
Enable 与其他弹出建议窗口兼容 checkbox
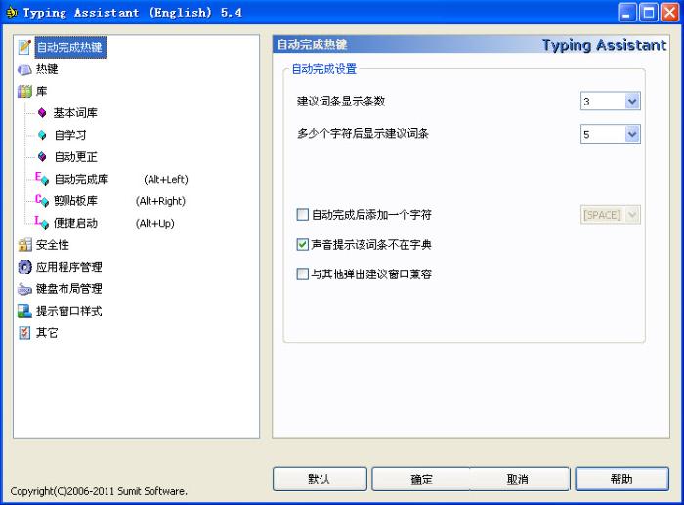(302, 274)
